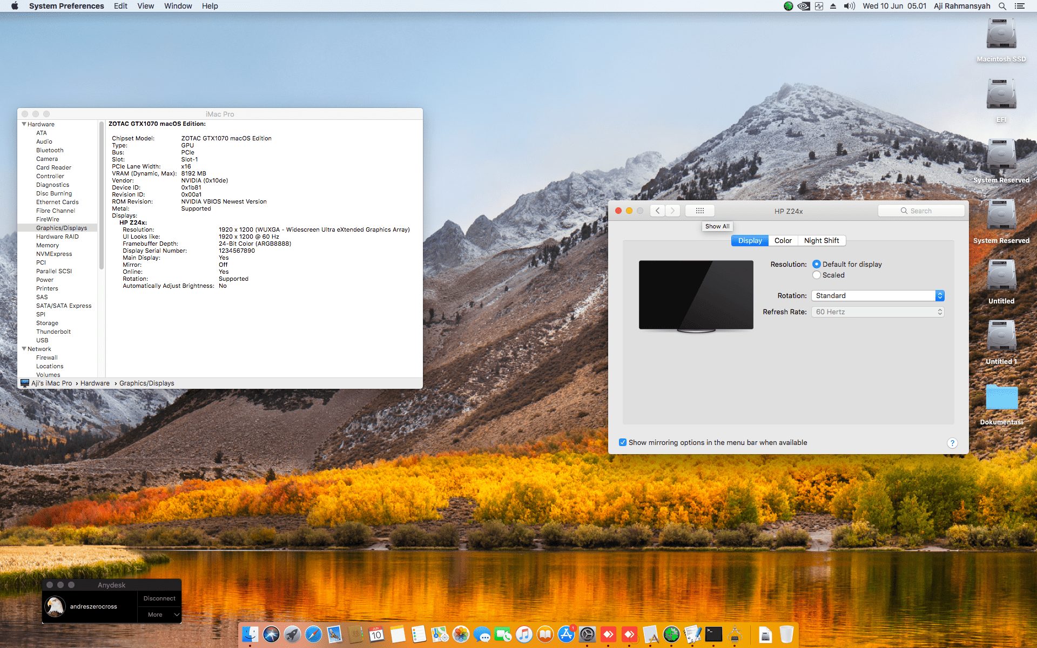Click the display preview thumbnail
Image resolution: width=1037 pixels, height=648 pixels.
click(x=696, y=296)
